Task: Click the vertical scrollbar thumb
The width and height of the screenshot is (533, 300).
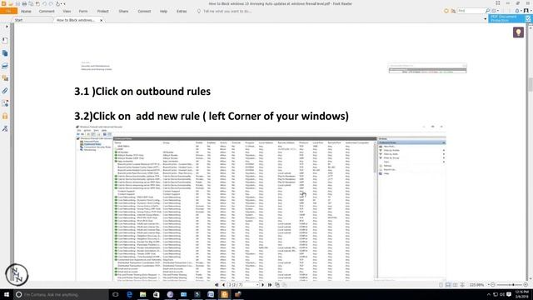Action: (x=530, y=85)
